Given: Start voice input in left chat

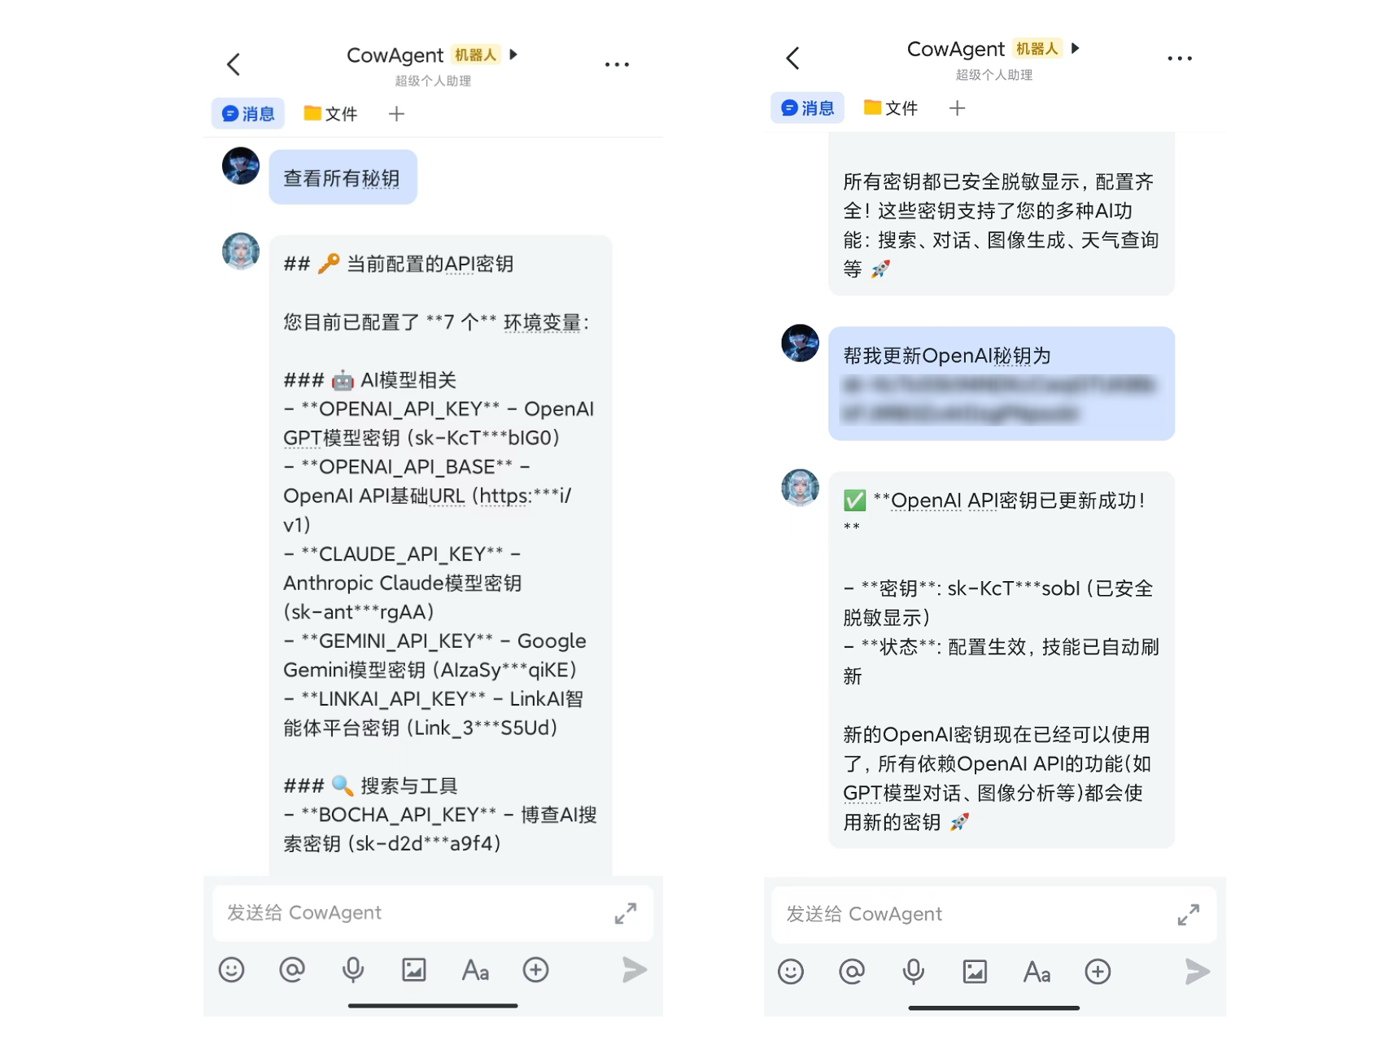Looking at the screenshot, I should pyautogui.click(x=353, y=969).
